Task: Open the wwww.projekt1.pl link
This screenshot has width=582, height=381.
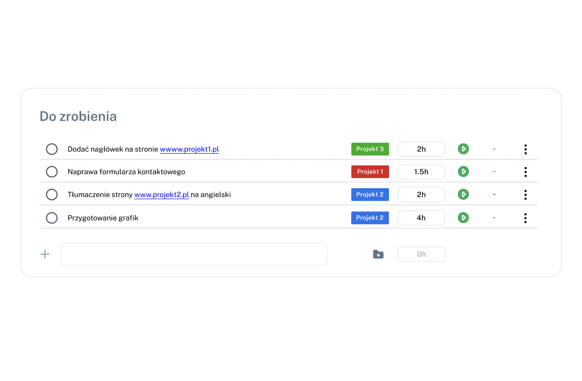Action: coord(189,149)
